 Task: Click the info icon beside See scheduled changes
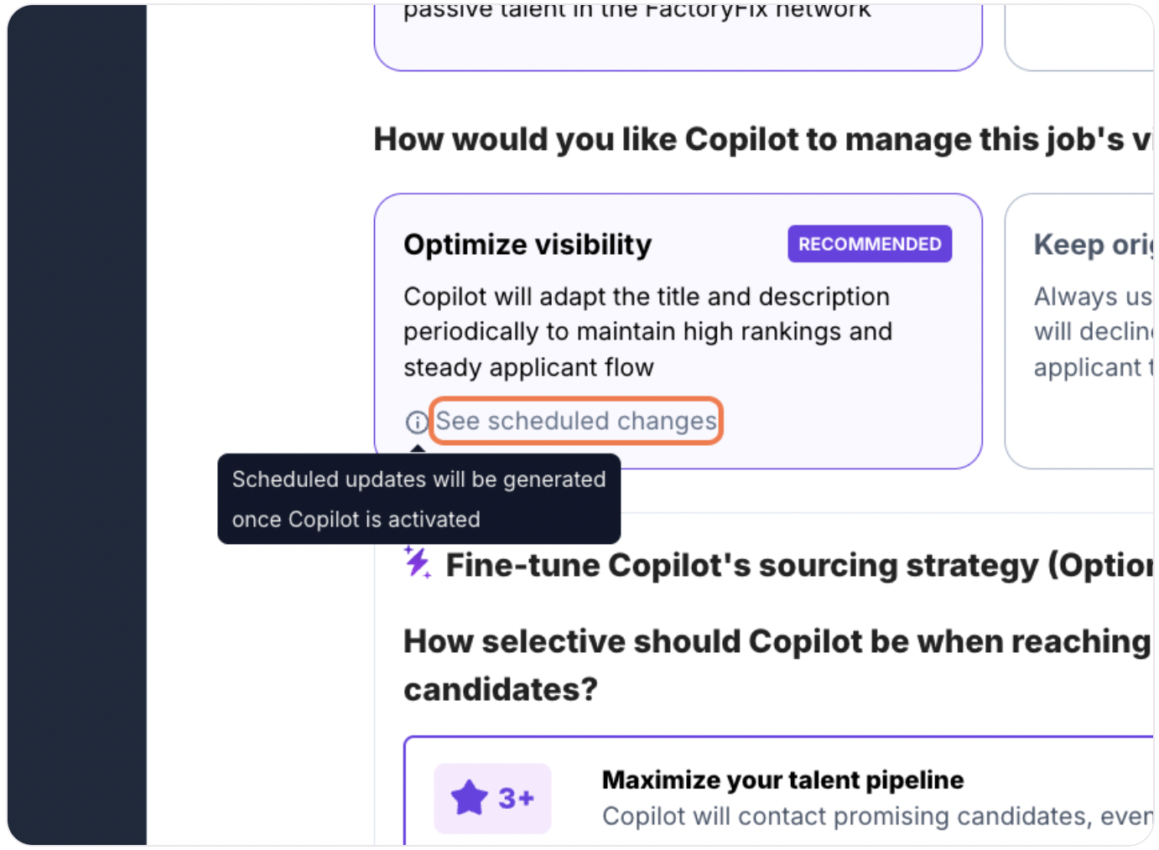[x=417, y=422]
